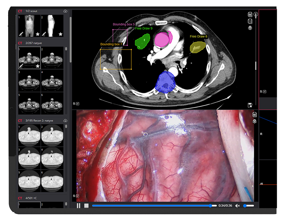
Task: Select the Free Draw 8 annotation label
Action: [x=199, y=36]
